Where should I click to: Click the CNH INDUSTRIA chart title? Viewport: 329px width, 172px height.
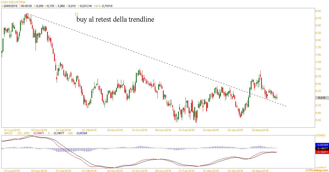(13, 2)
